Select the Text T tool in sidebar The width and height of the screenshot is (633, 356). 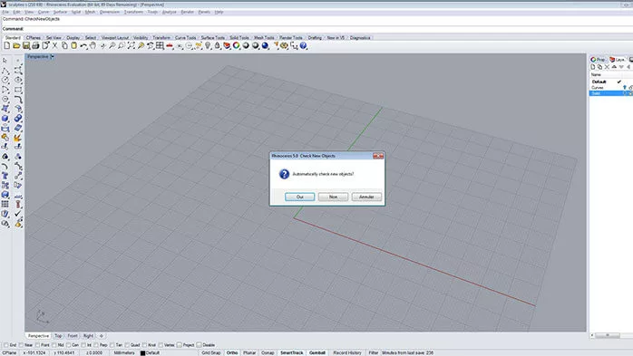[5, 176]
